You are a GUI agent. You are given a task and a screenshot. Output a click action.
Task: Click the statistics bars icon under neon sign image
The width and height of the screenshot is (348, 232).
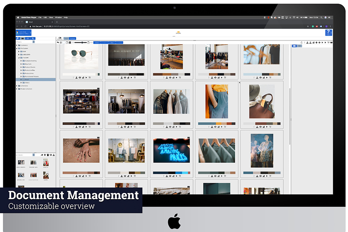click(x=173, y=176)
